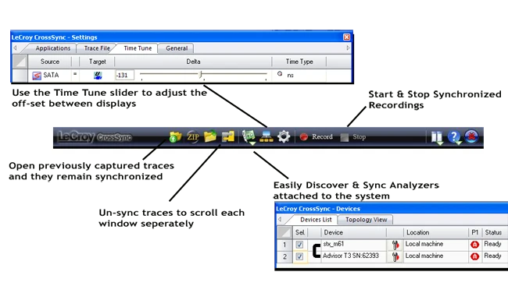
Task: Click the LeCroy CrossSync logo
Action: (x=95, y=137)
